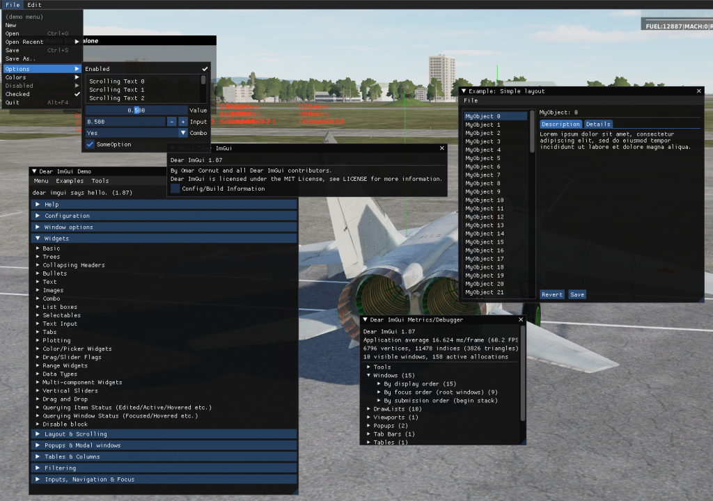713x501 pixels.
Task: Expand Popups (2) node
Action: click(x=369, y=426)
